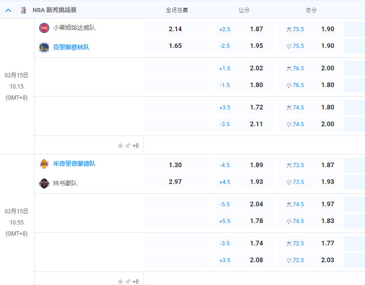Favorite the 10:15 match with star icon
The width and height of the screenshot is (365, 285).
[120, 145]
